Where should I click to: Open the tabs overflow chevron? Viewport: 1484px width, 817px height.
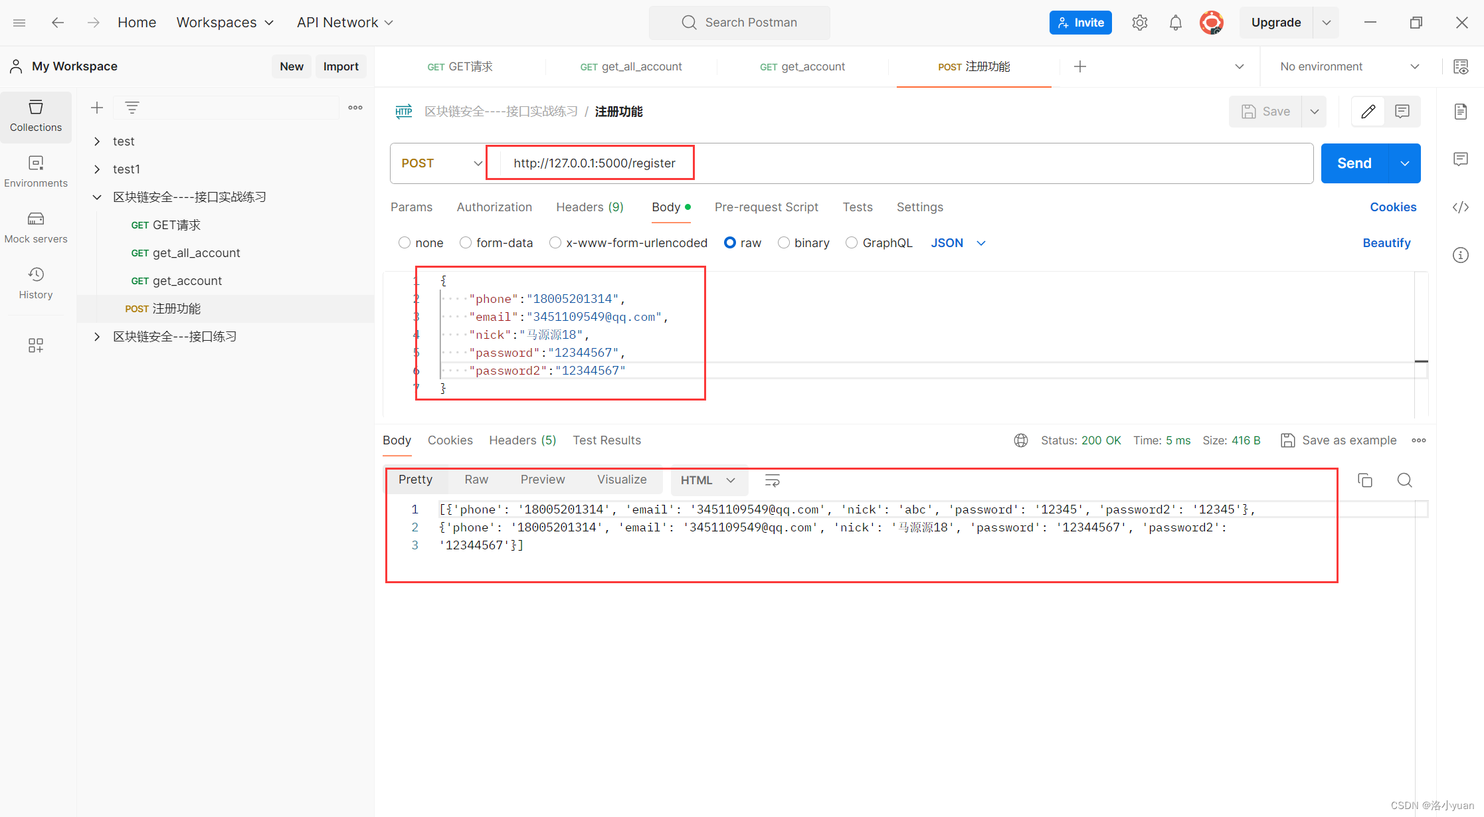point(1240,66)
